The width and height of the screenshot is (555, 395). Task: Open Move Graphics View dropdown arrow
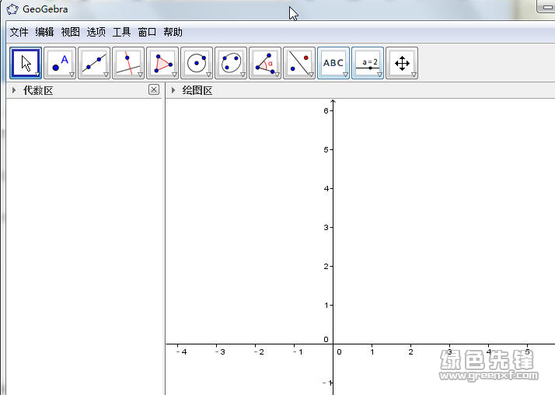(x=414, y=75)
